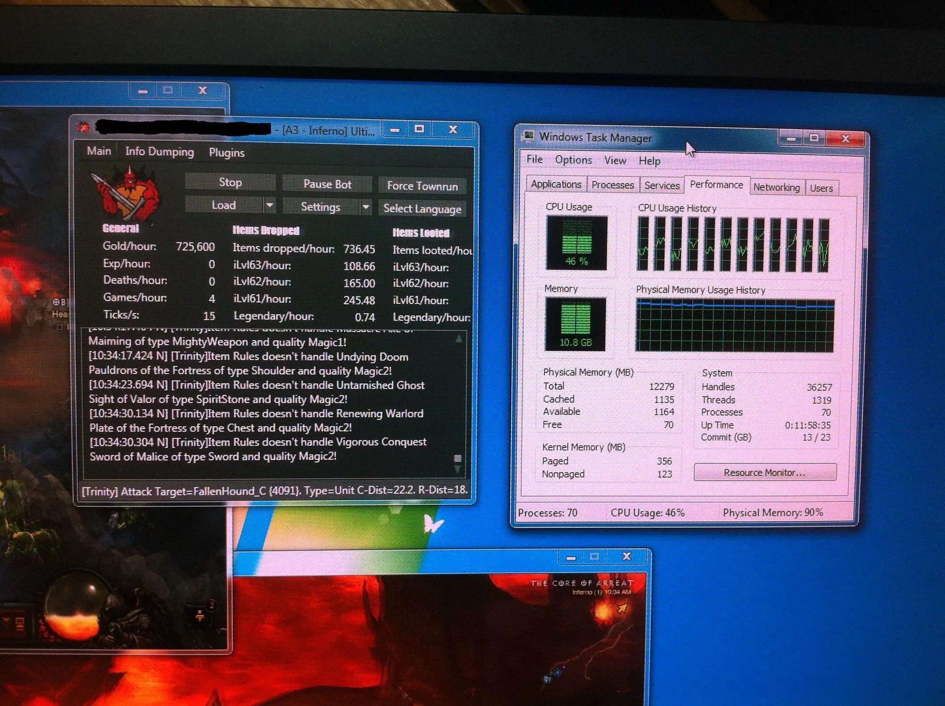
Task: Click the red demon logo in bot window
Action: [x=126, y=193]
